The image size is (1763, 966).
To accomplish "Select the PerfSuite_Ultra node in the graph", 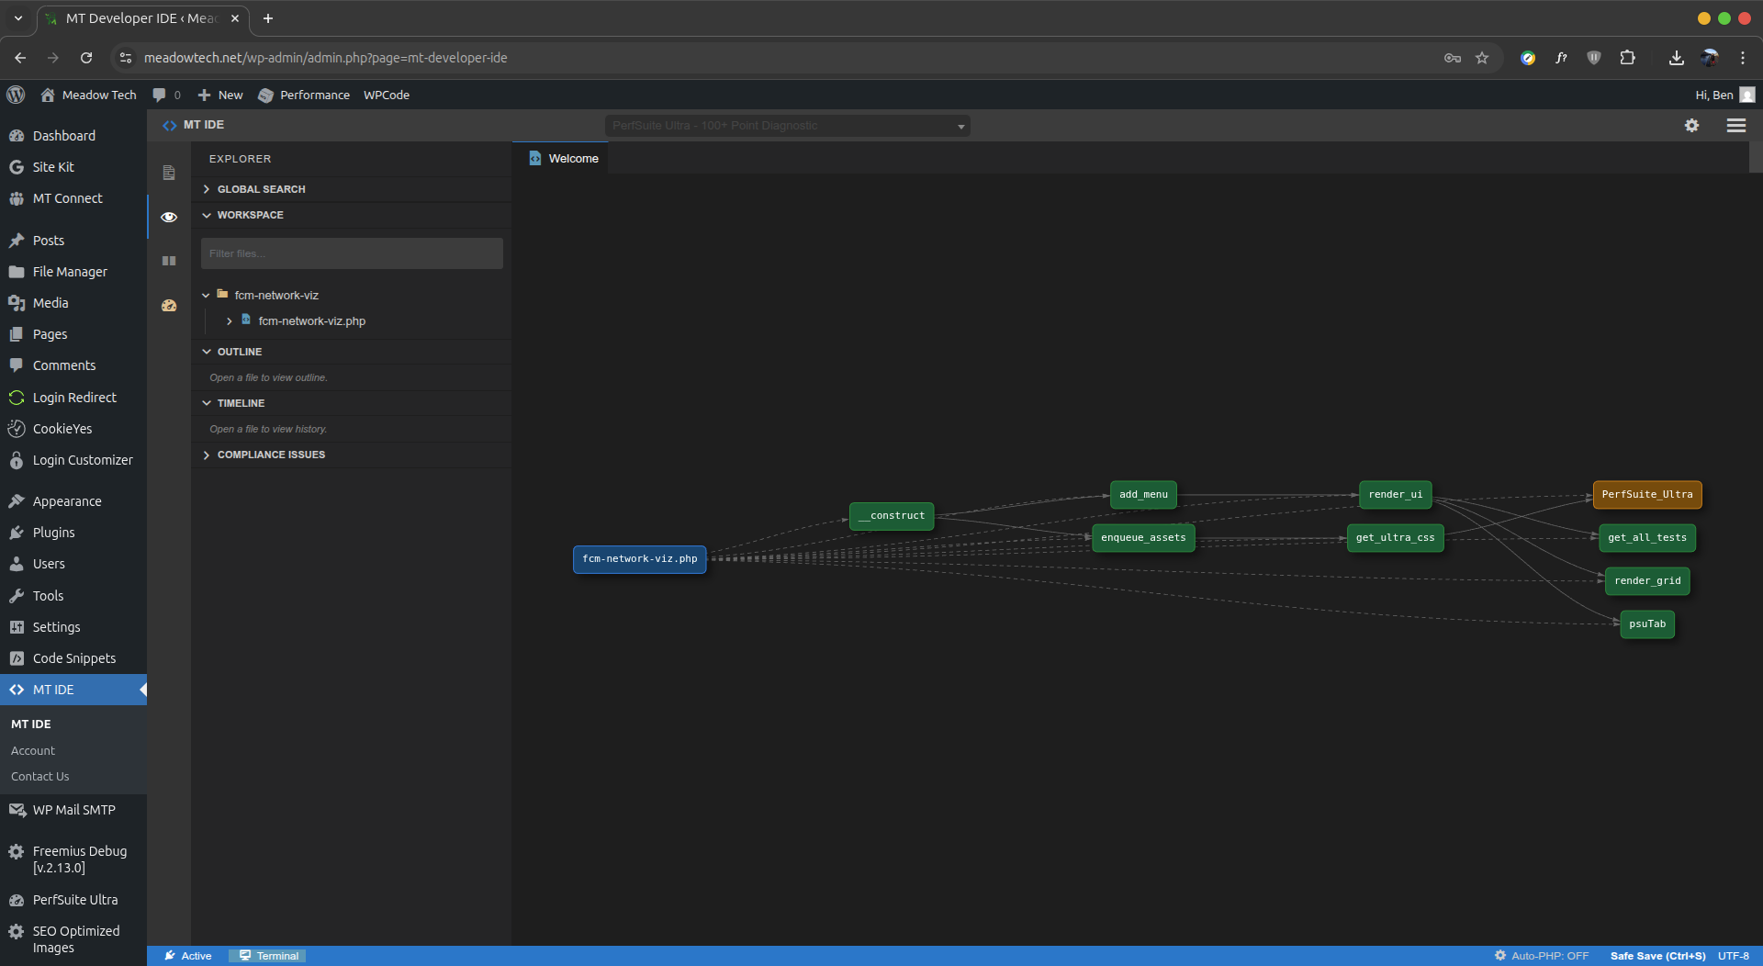I will point(1646,494).
